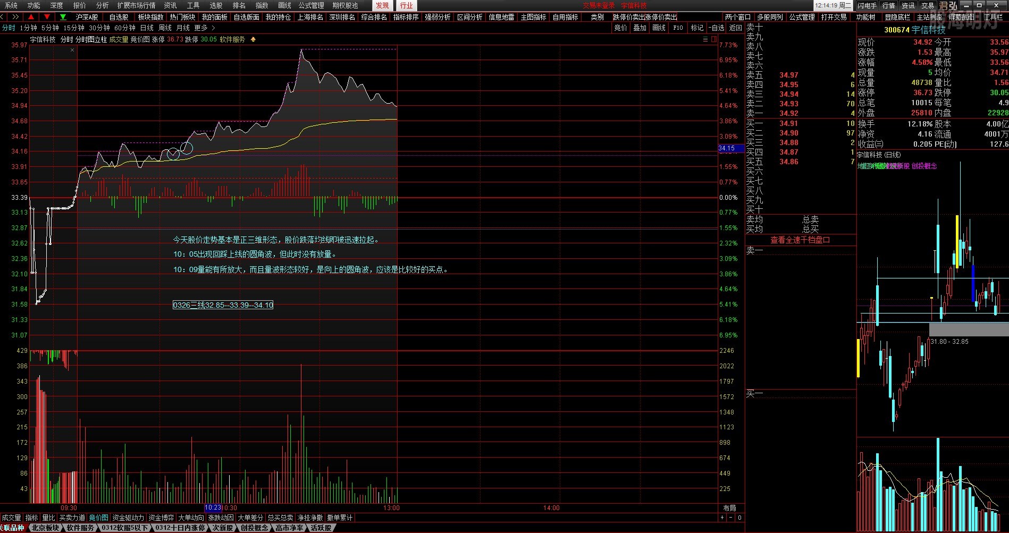
Task: Click 屏幕截图 toolbar button
Action: tap(962, 17)
